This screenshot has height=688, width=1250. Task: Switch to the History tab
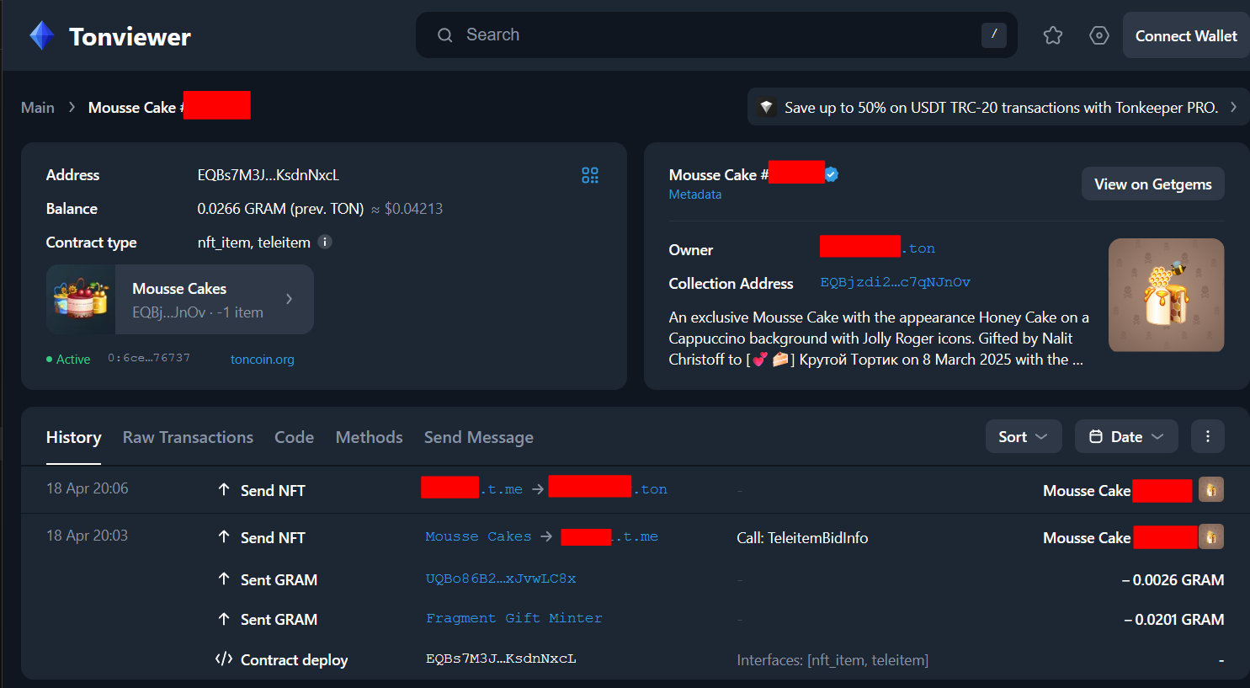coord(74,437)
